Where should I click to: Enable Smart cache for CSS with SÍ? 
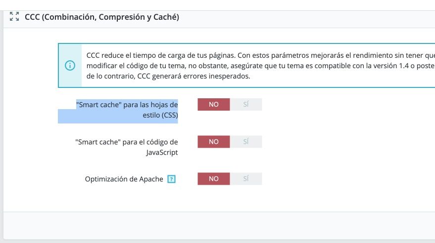click(x=246, y=104)
